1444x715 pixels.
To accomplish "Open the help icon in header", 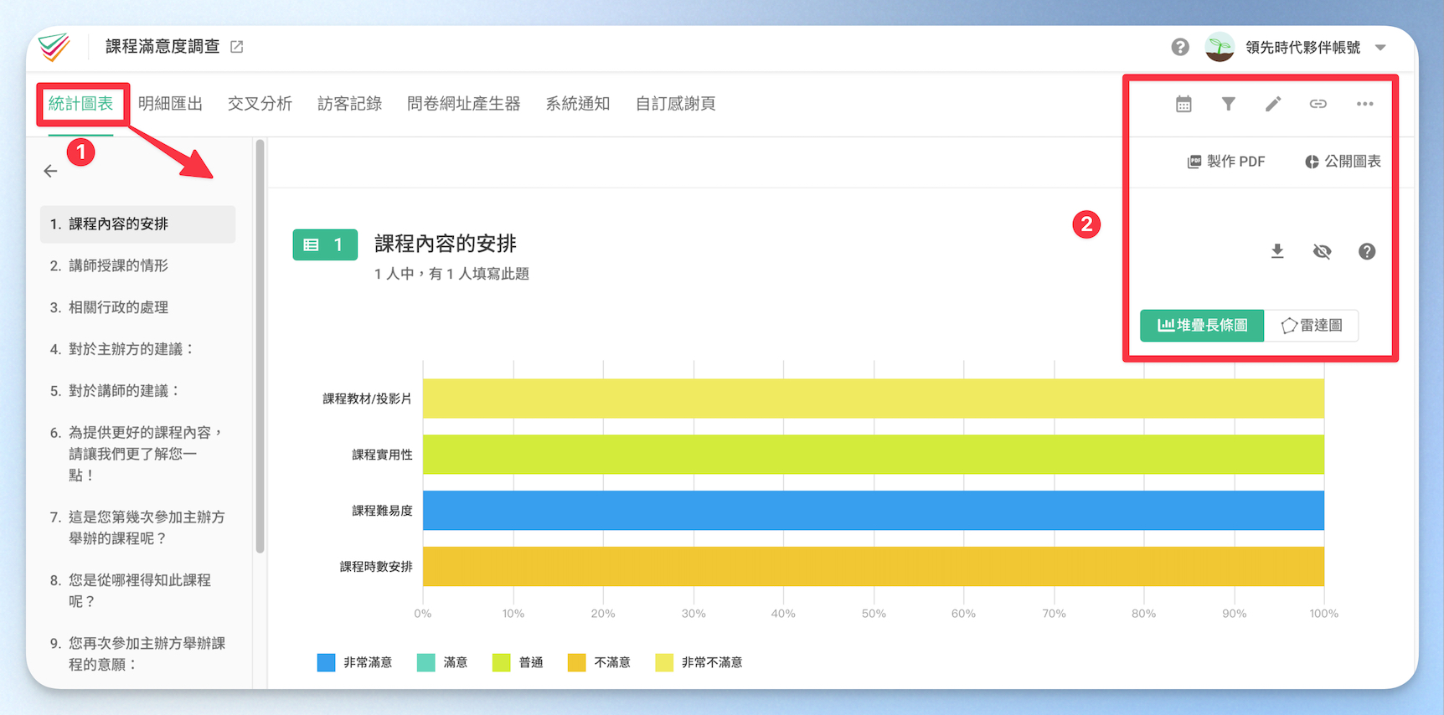I will tap(1180, 47).
